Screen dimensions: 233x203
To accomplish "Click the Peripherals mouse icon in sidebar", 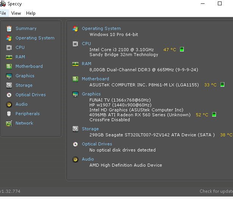I will 9,114.
